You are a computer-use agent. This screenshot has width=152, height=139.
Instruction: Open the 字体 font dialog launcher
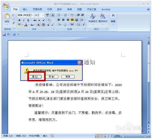[54, 29]
